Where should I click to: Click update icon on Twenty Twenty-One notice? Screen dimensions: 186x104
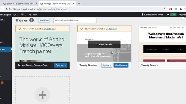coord(20,29)
